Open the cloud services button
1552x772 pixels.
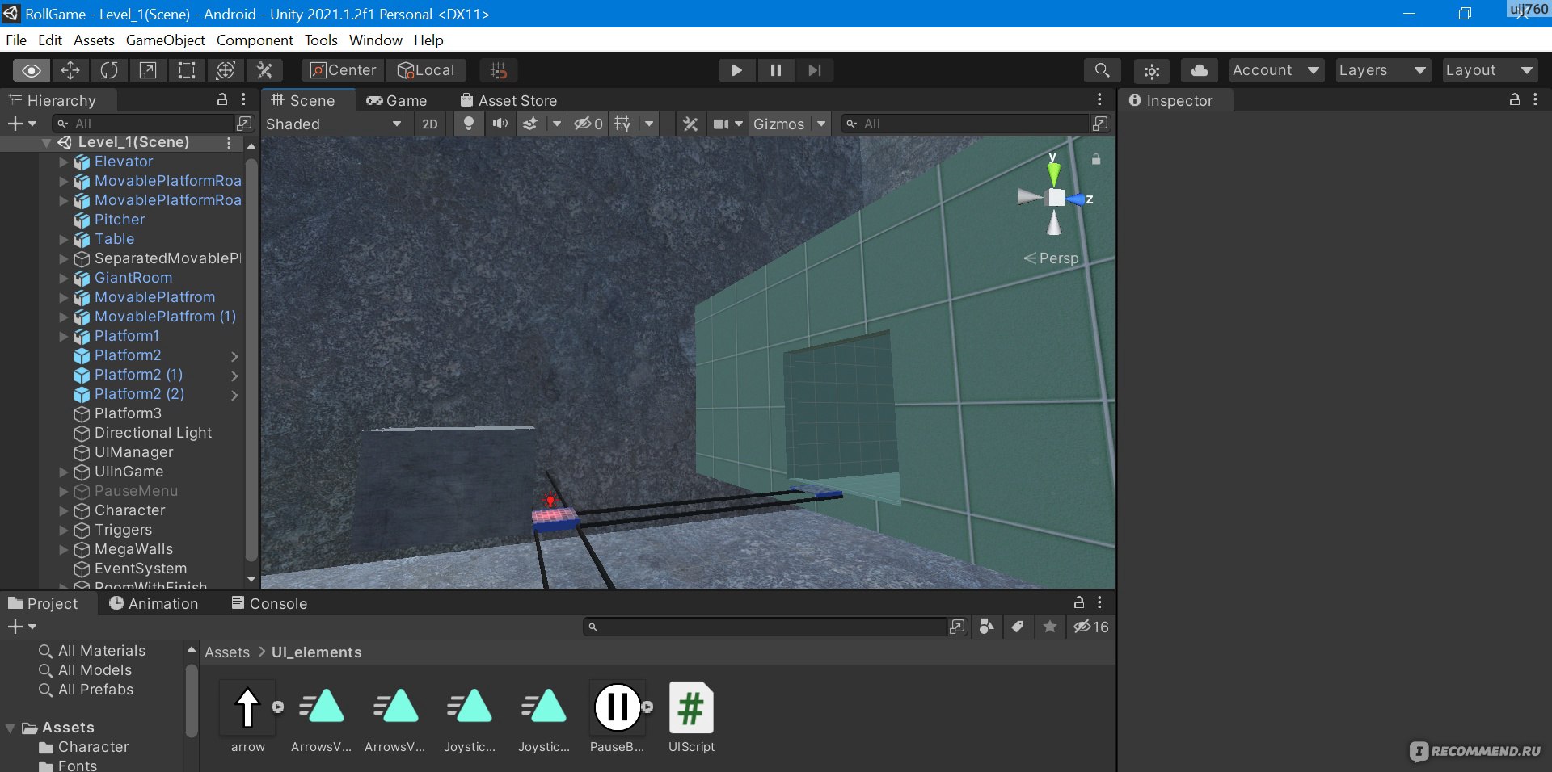[x=1200, y=70]
